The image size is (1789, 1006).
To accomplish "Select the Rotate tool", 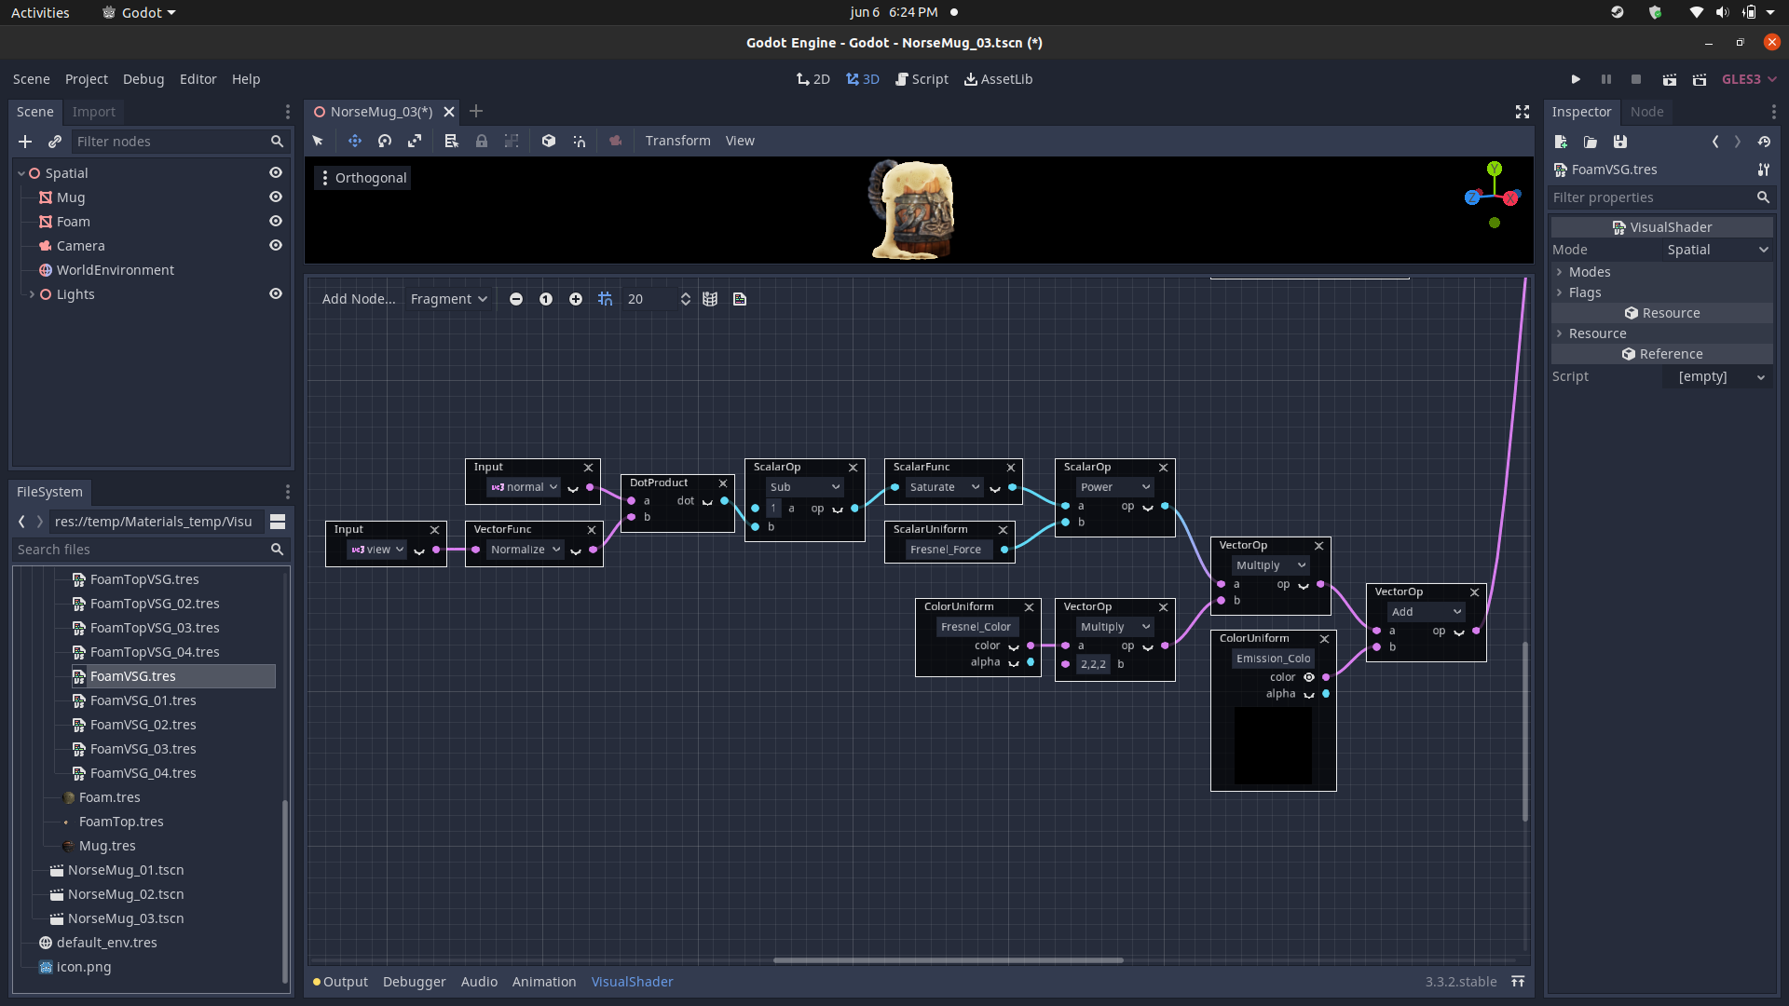I will click(384, 141).
